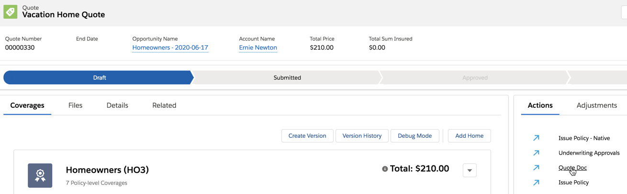The height and width of the screenshot is (194, 627).
Task: Select the Draft stage in the path
Action: 99,78
